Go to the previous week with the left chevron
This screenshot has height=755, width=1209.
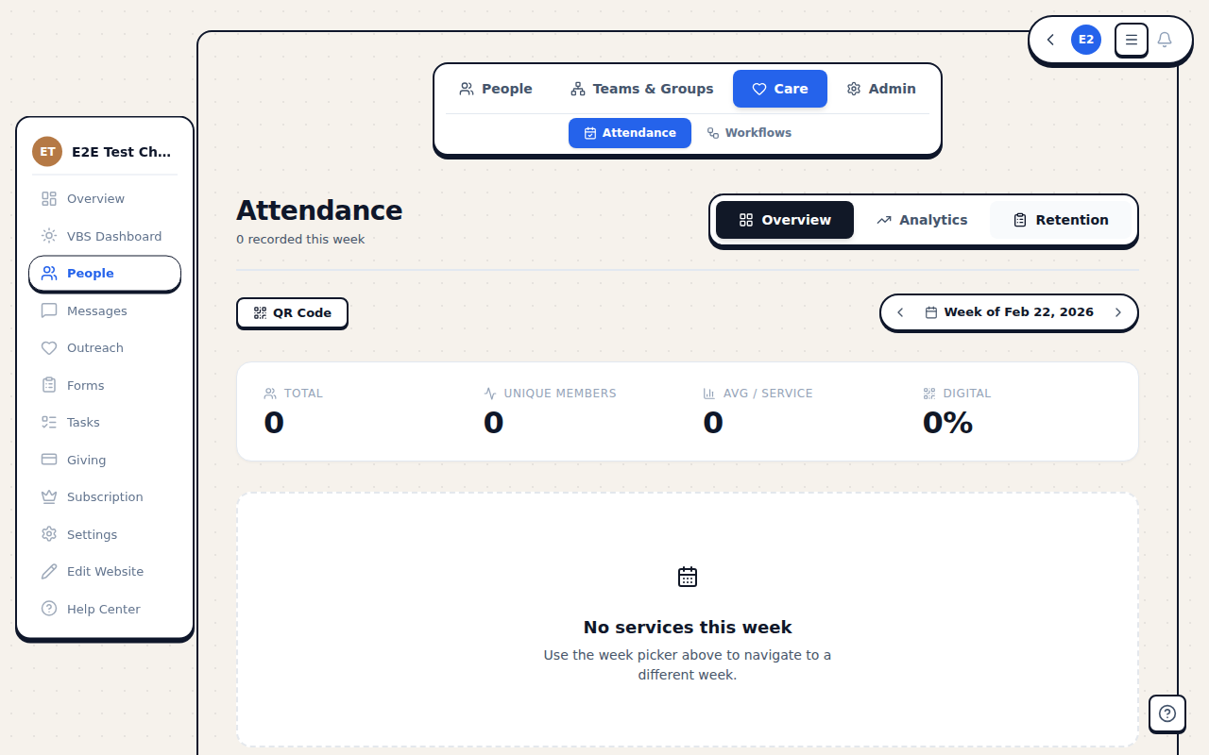point(899,311)
